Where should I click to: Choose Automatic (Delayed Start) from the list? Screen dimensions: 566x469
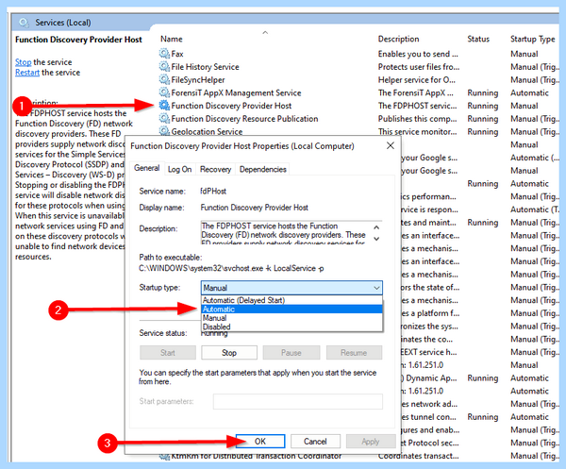pos(291,300)
